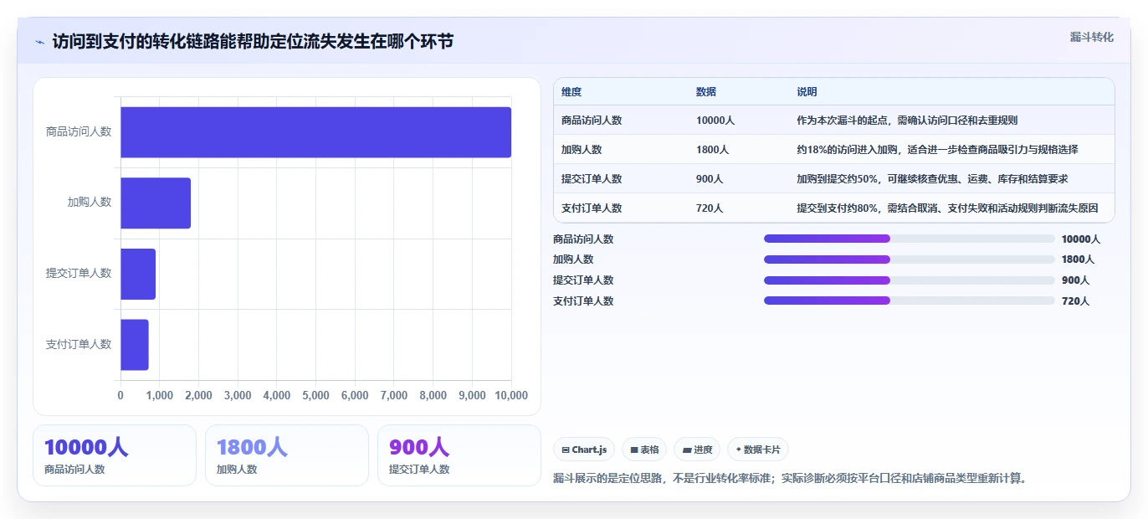Image resolution: width=1148 pixels, height=519 pixels.
Task: Select the 加购人数 bar in the chart
Action: [x=156, y=203]
